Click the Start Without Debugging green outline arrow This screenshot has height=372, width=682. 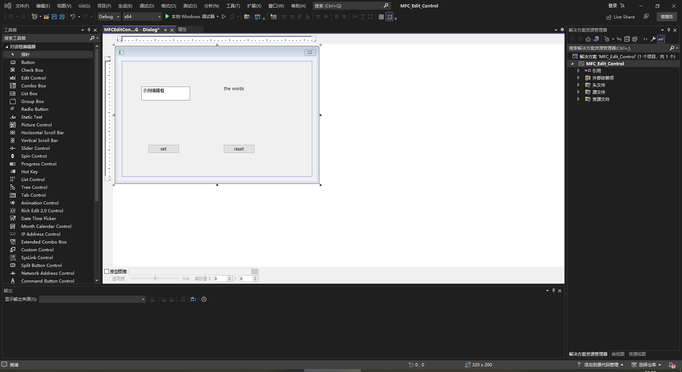224,17
